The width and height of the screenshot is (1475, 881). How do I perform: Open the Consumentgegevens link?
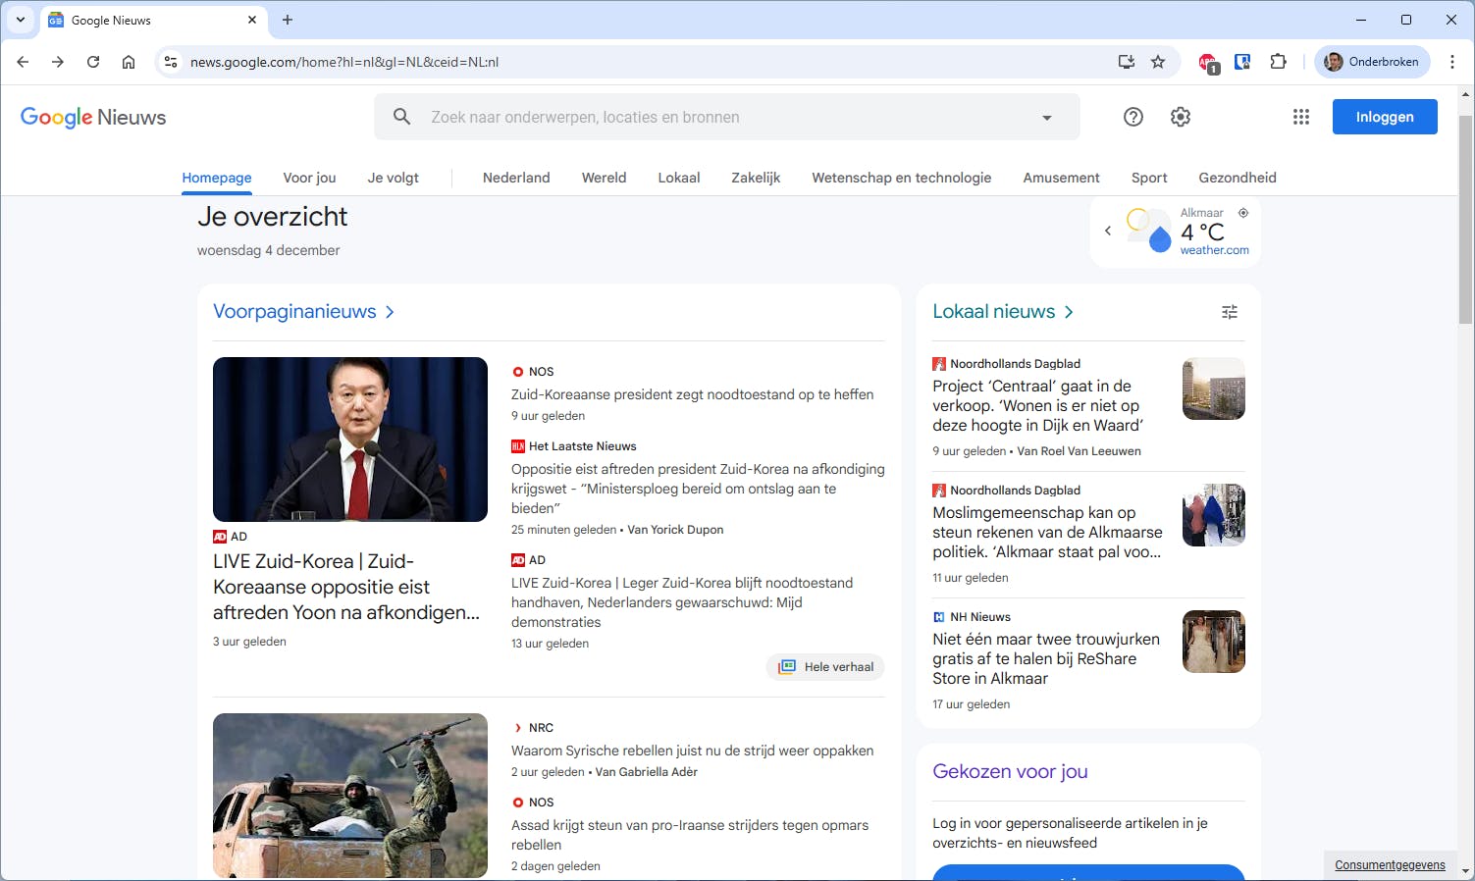(x=1390, y=864)
